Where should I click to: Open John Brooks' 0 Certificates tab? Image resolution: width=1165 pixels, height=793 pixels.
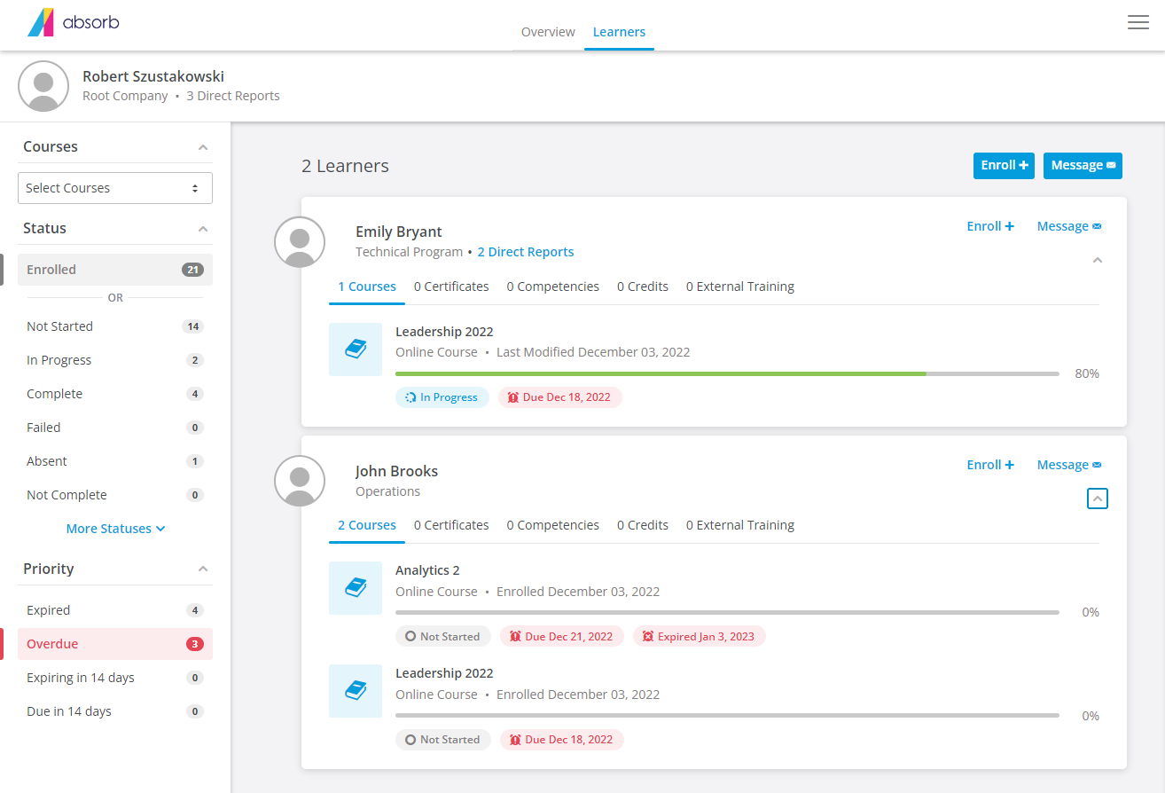451,525
